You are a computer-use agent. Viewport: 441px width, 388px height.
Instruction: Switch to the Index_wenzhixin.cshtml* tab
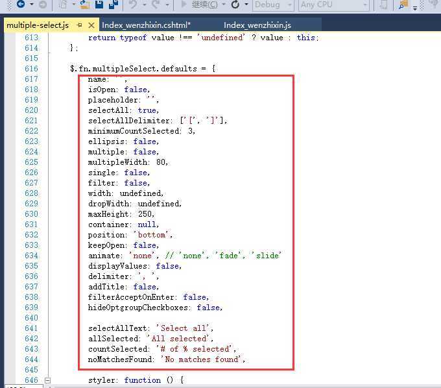point(147,25)
